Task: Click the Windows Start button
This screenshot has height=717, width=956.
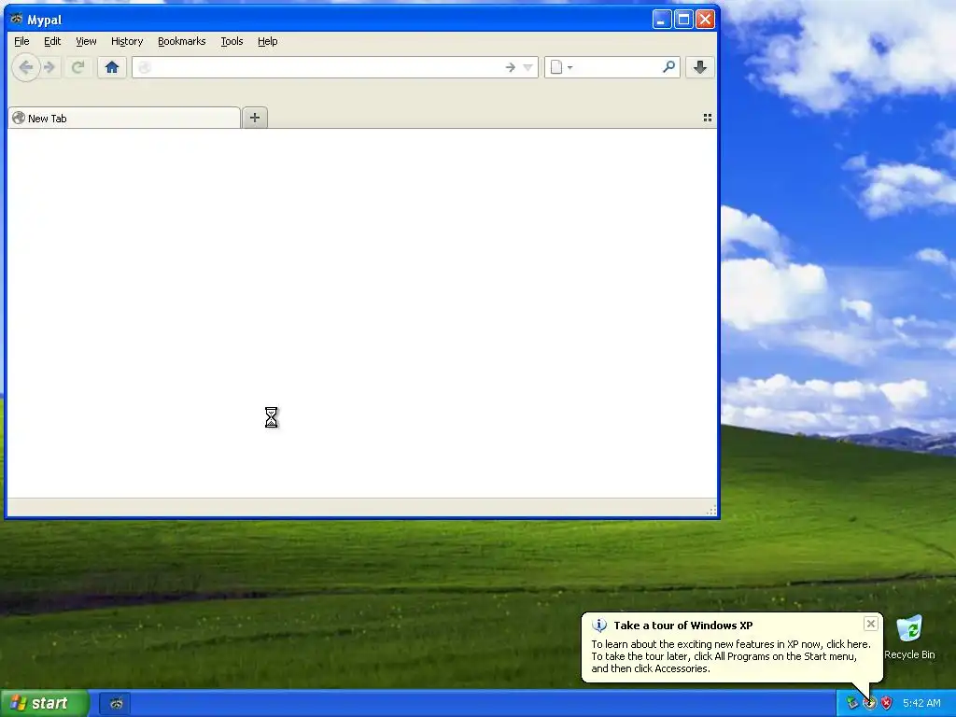Action: pos(44,703)
